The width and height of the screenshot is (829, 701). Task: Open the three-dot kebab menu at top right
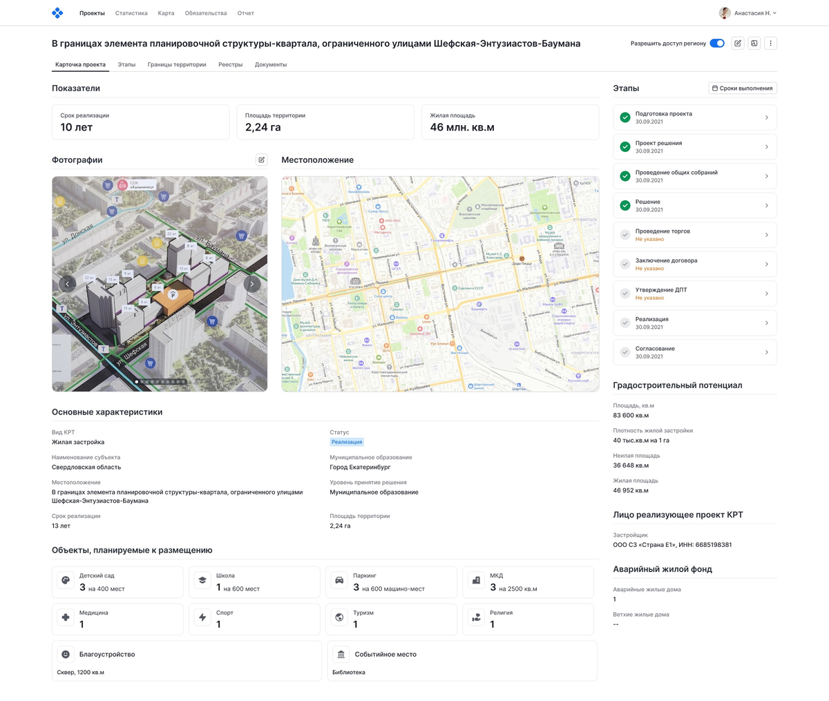pyautogui.click(x=770, y=43)
